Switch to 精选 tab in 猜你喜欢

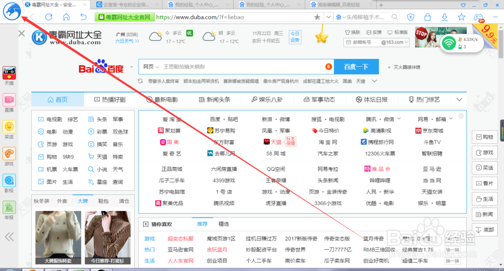point(224,224)
